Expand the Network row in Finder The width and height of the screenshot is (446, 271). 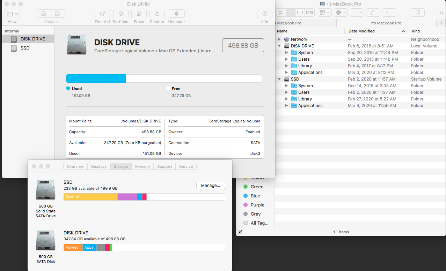279,39
